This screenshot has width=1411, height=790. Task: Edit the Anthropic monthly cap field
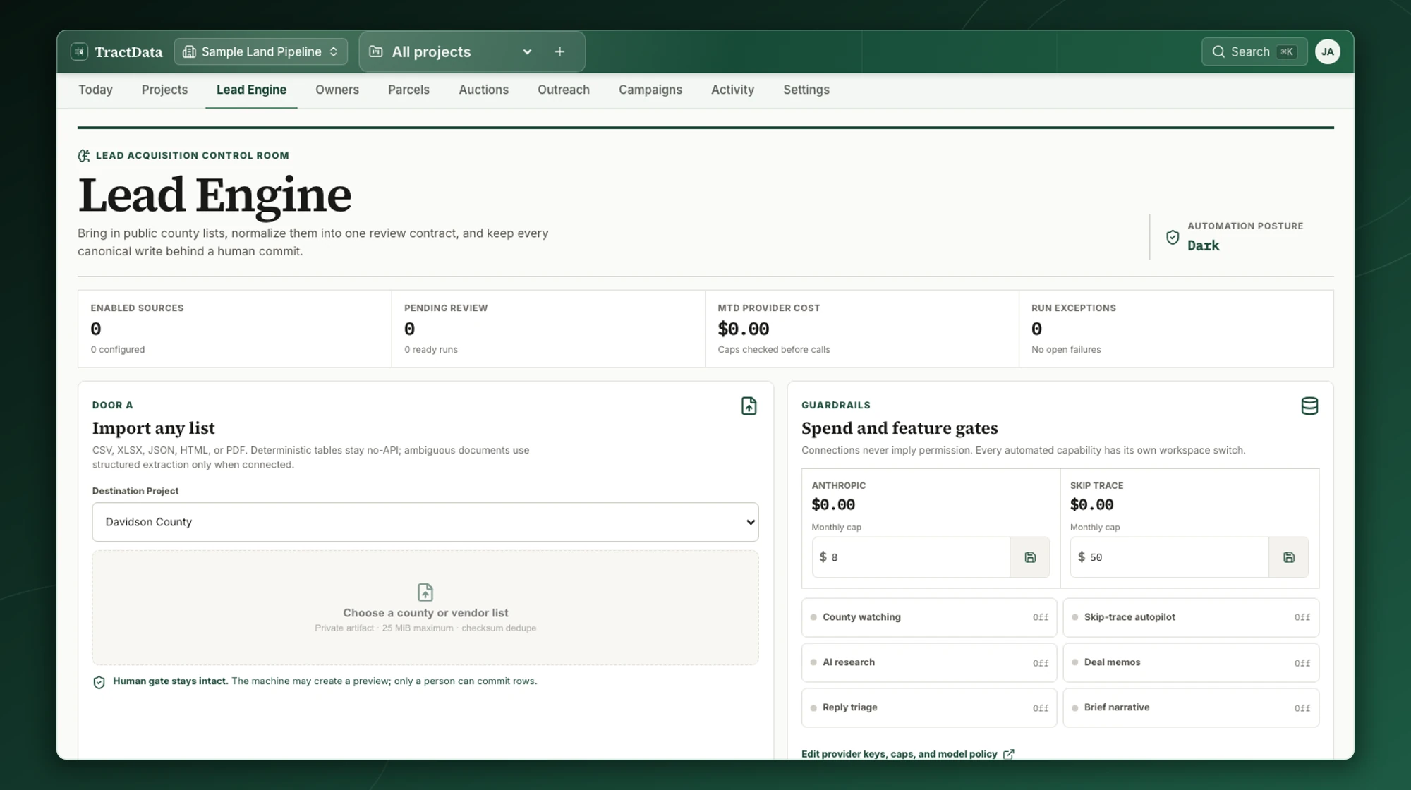911,557
